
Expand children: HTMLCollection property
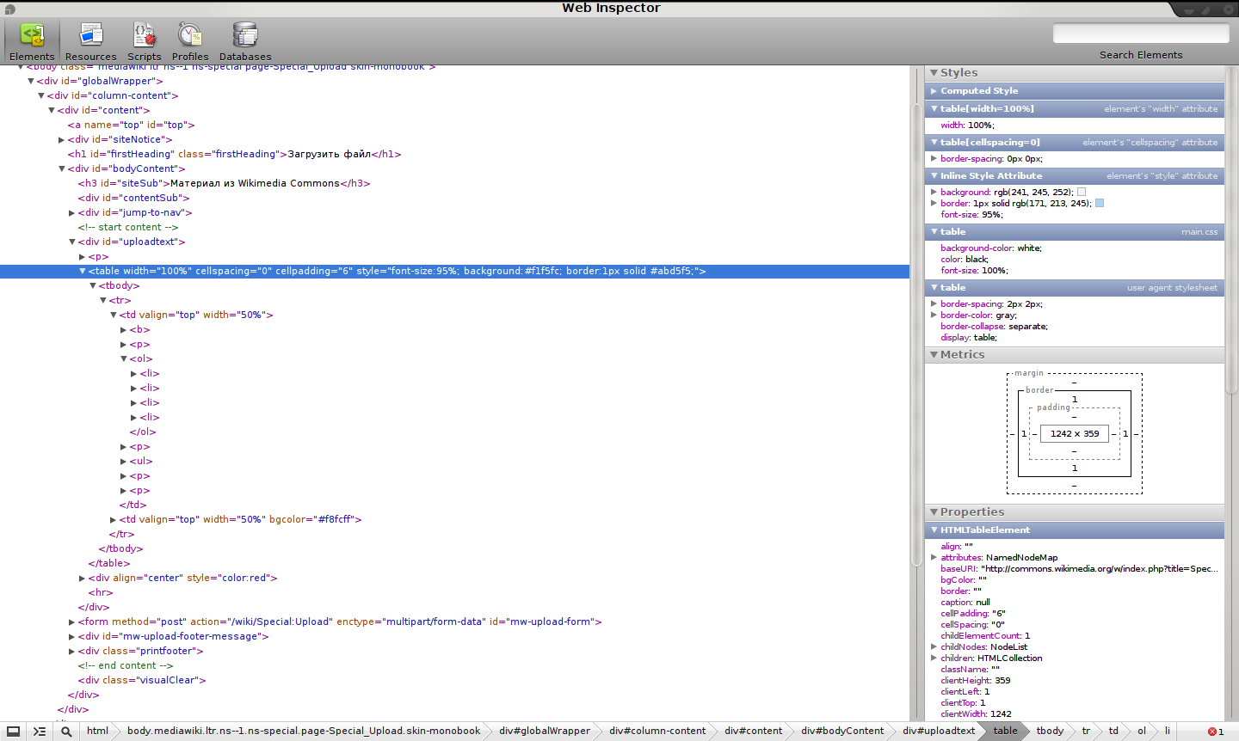(x=934, y=658)
